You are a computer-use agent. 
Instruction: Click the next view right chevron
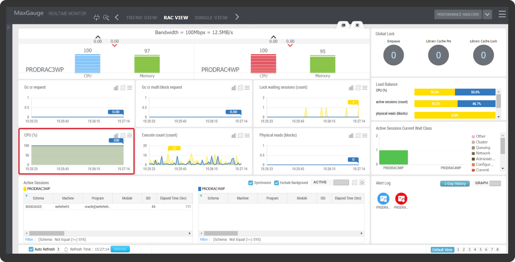click(237, 17)
